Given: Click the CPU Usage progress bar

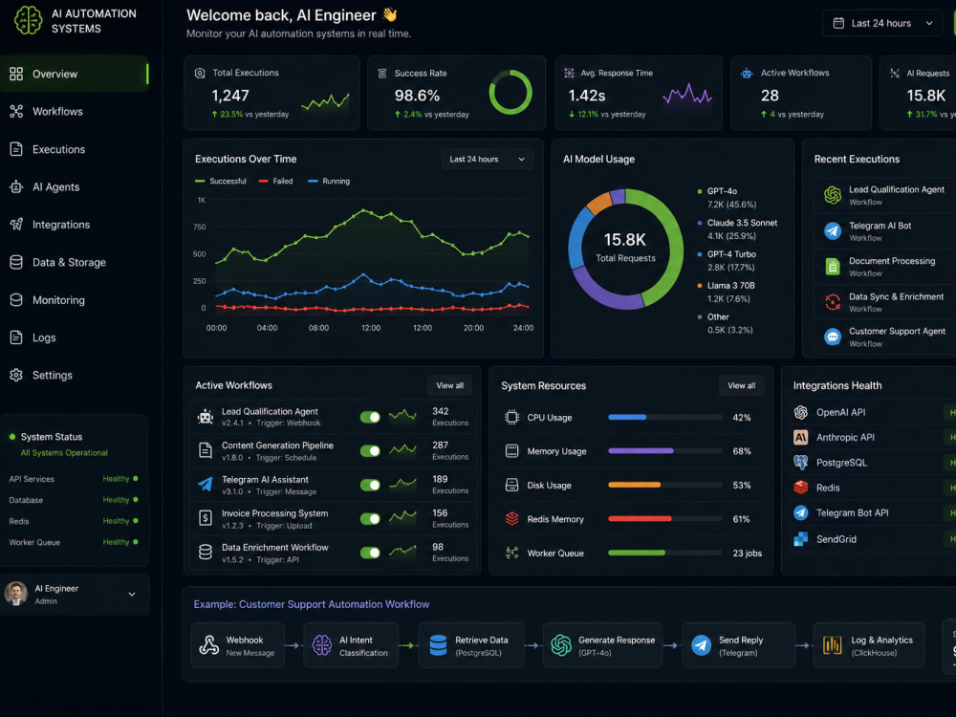Looking at the screenshot, I should [x=665, y=418].
